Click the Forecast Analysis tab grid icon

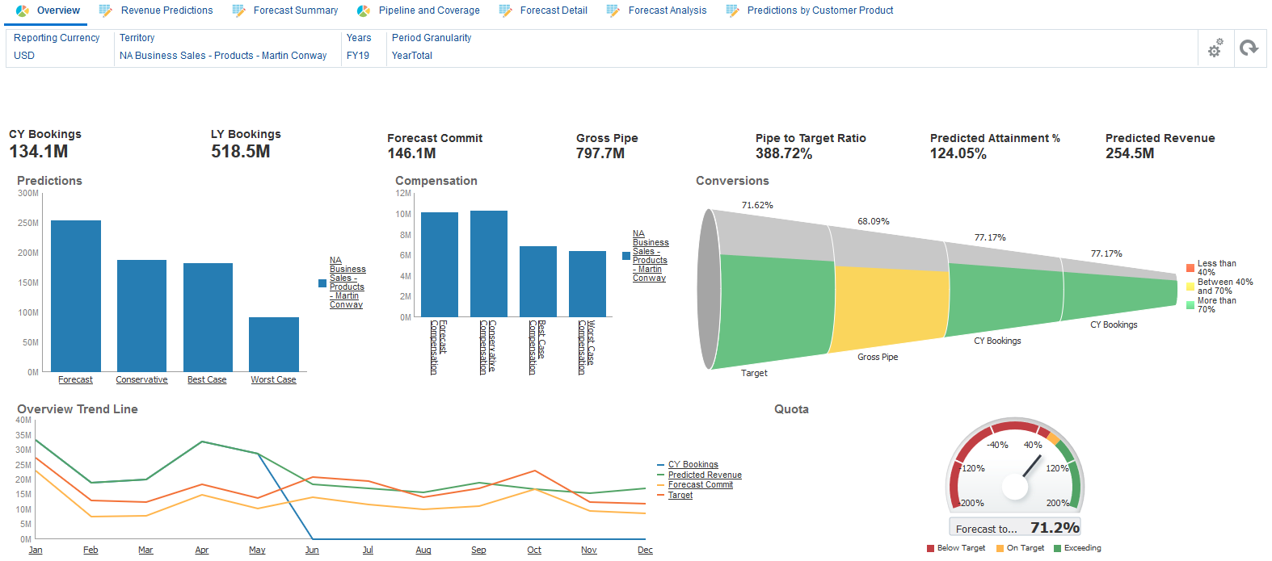tap(613, 10)
